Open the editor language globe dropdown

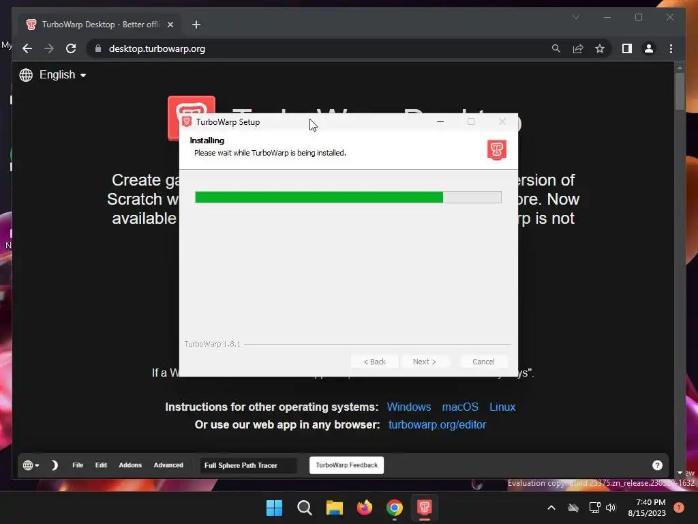(31, 465)
